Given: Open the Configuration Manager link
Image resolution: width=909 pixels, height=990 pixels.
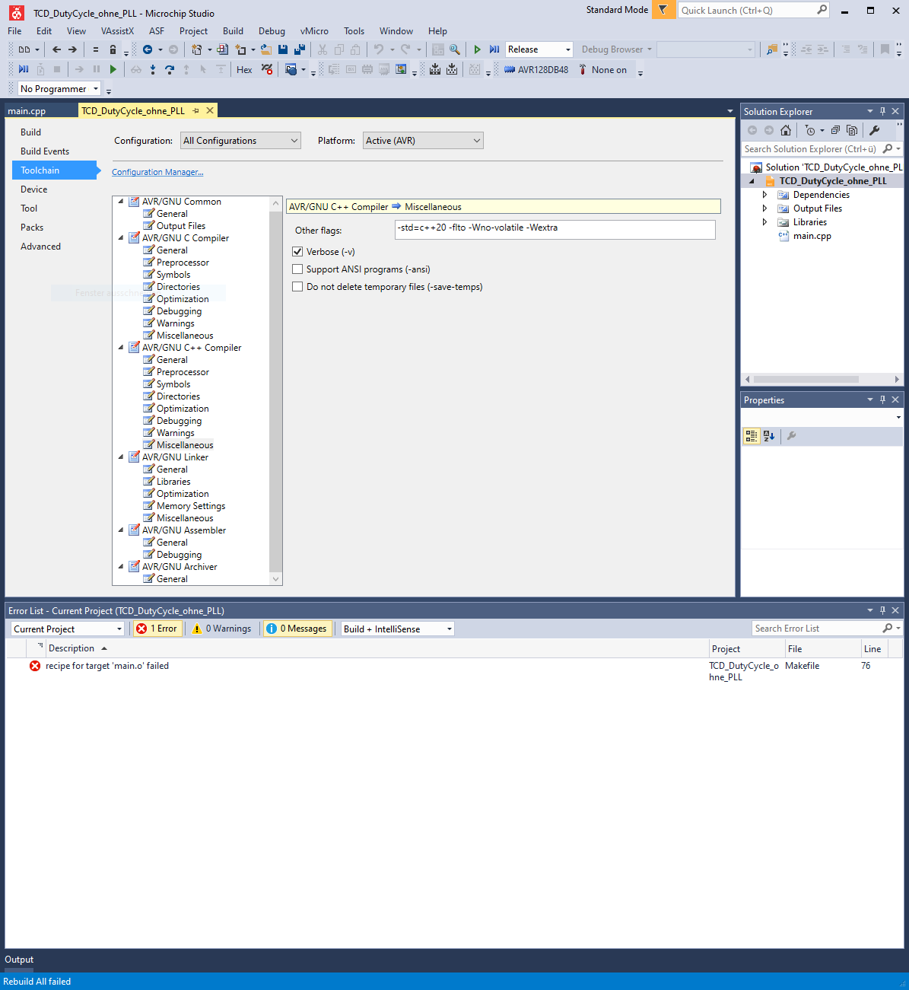Looking at the screenshot, I should pyautogui.click(x=157, y=172).
